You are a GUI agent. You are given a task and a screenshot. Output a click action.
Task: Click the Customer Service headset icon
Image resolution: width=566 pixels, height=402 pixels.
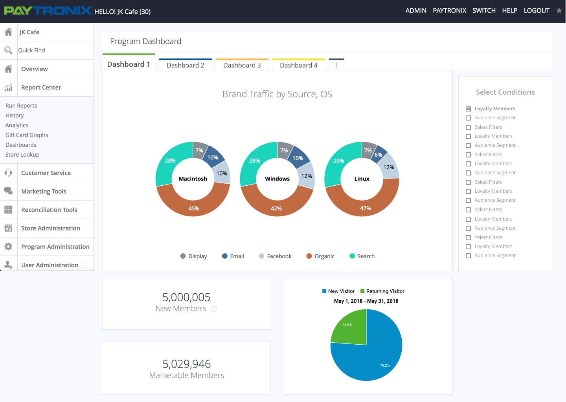click(8, 173)
